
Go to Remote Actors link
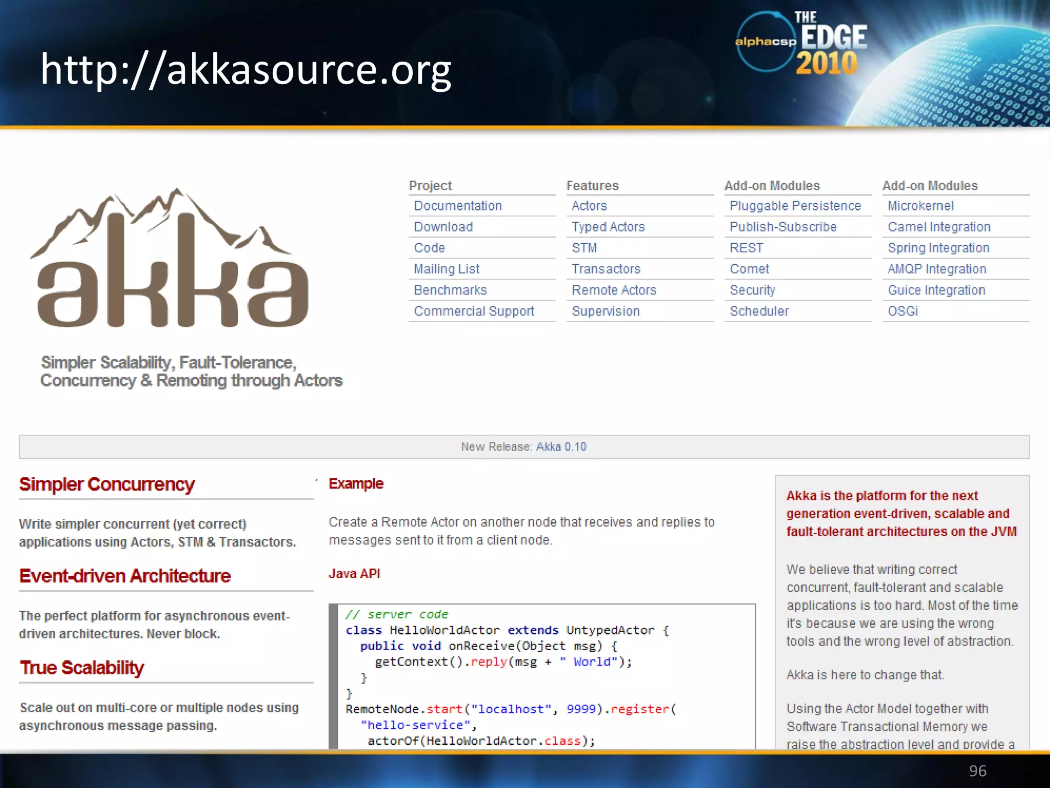tap(614, 290)
